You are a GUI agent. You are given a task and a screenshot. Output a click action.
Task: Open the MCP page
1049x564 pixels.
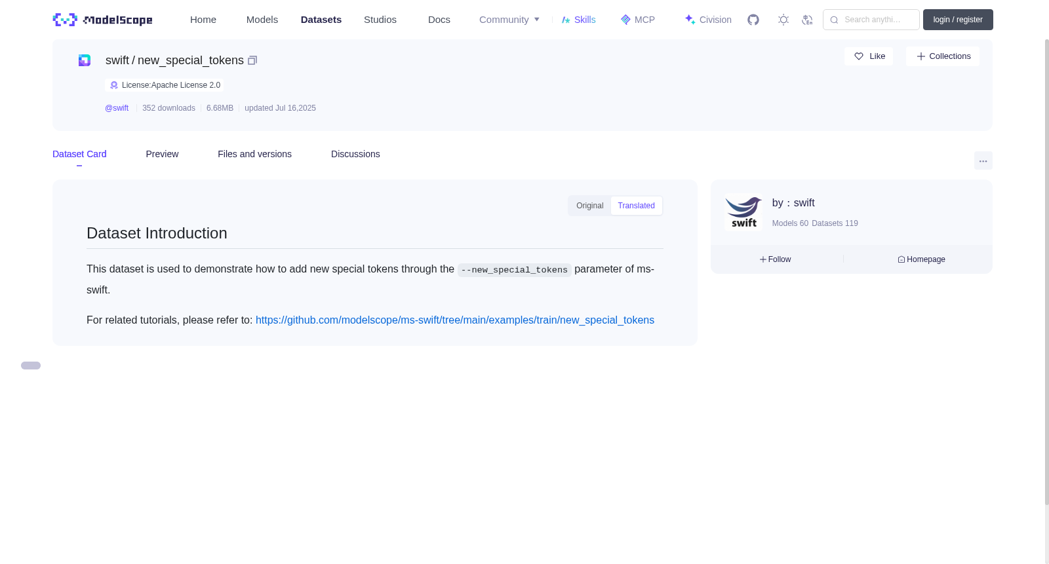(x=637, y=20)
